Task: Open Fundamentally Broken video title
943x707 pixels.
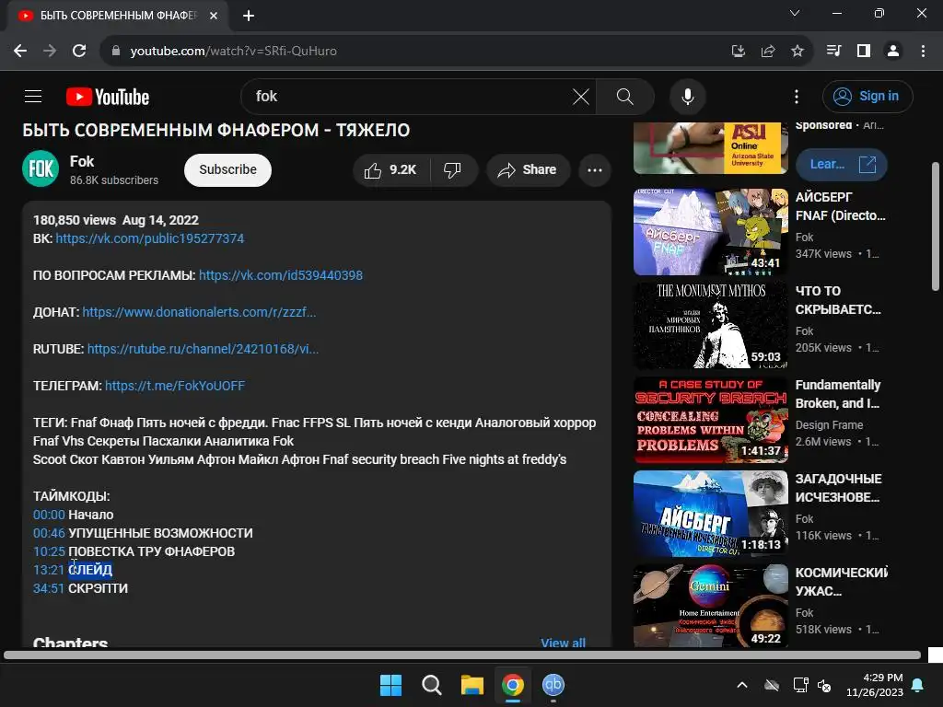Action: [838, 394]
